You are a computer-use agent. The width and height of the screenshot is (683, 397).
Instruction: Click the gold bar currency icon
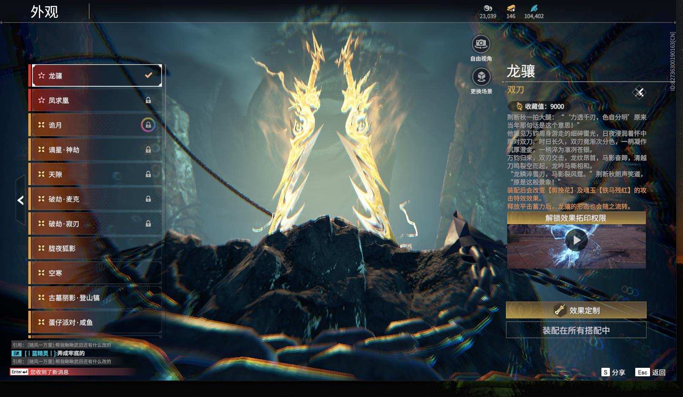coord(511,8)
